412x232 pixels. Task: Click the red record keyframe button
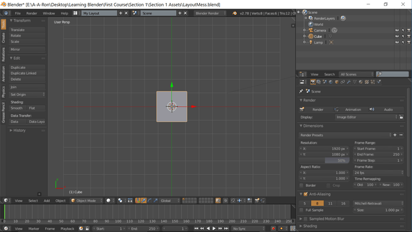[273, 228]
